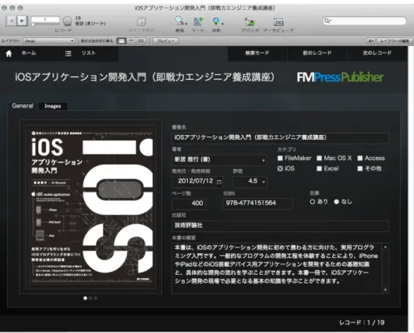Viewport: 414px width, 333px height.
Task: Click the Show All records icon
Action: point(141,21)
